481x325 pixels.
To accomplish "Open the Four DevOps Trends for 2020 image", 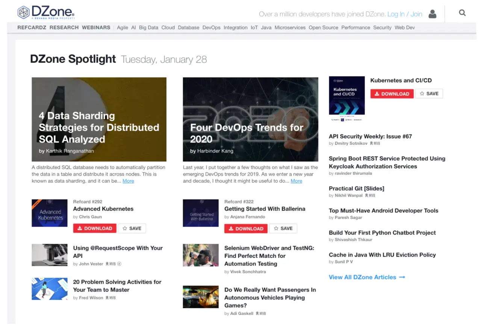I will tap(251, 119).
